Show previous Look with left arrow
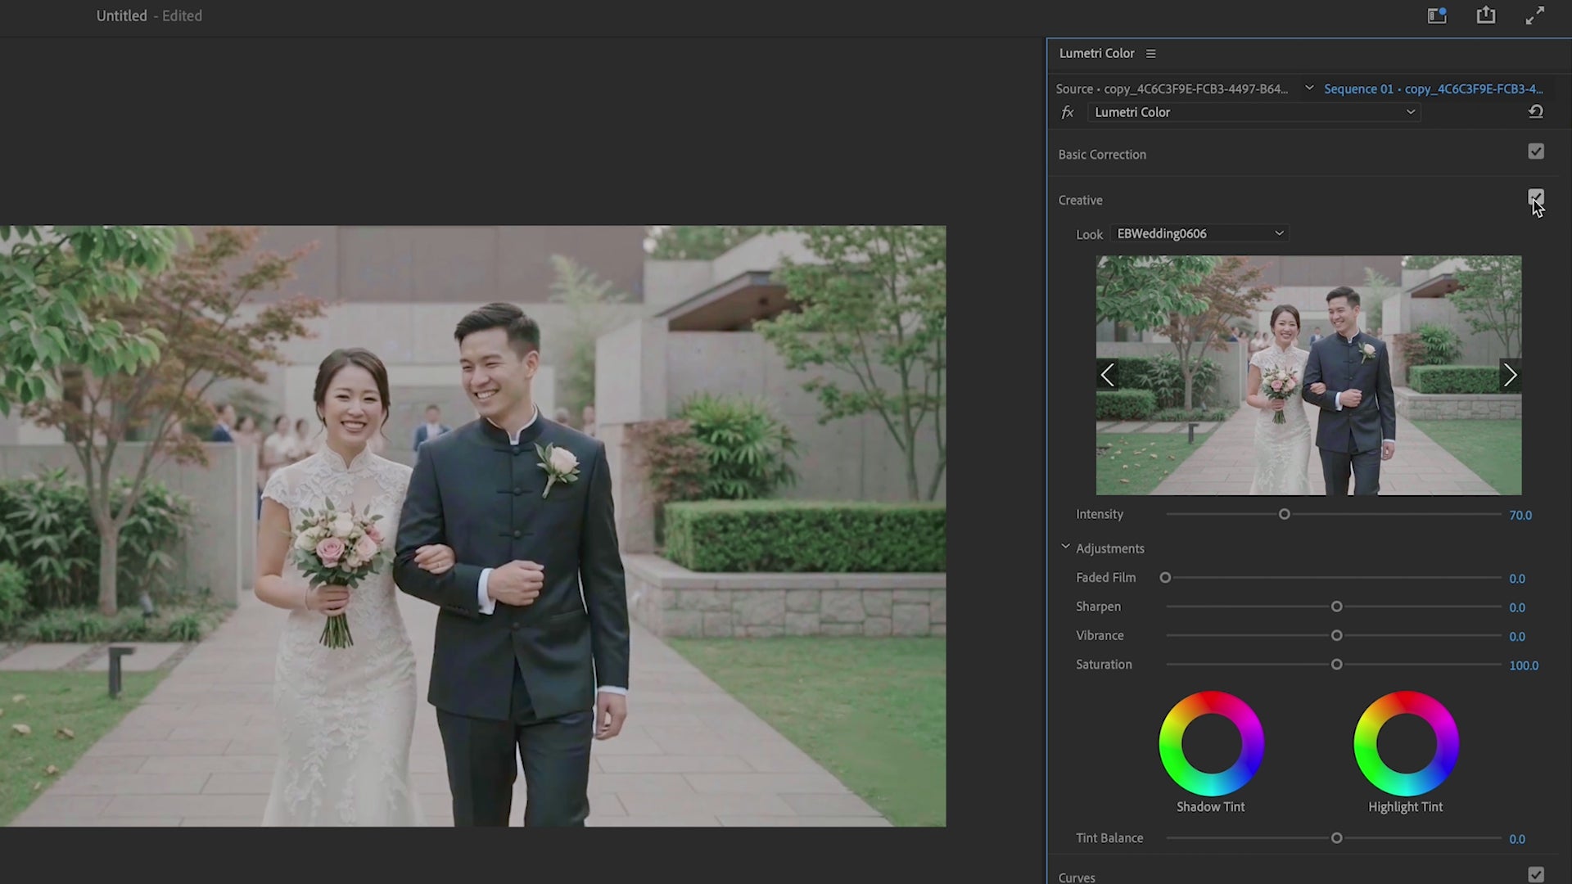 click(x=1108, y=375)
